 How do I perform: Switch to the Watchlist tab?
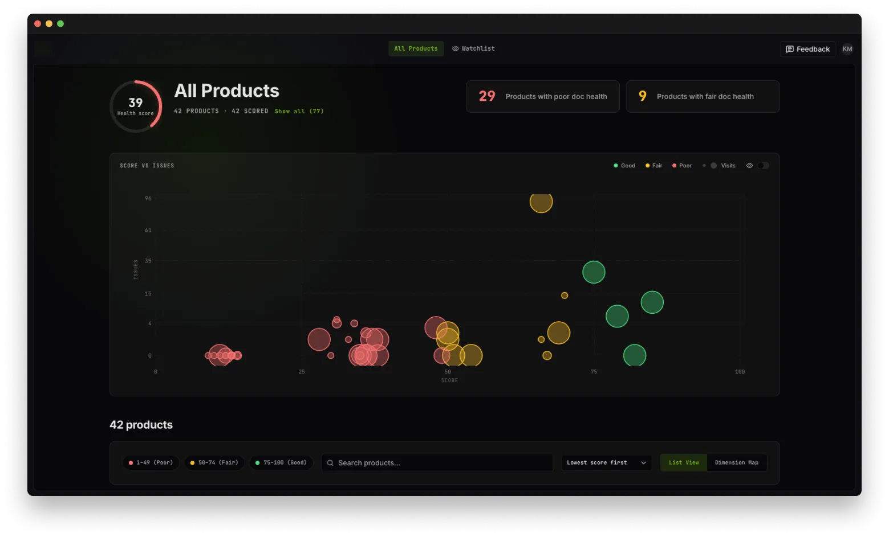[x=473, y=49]
